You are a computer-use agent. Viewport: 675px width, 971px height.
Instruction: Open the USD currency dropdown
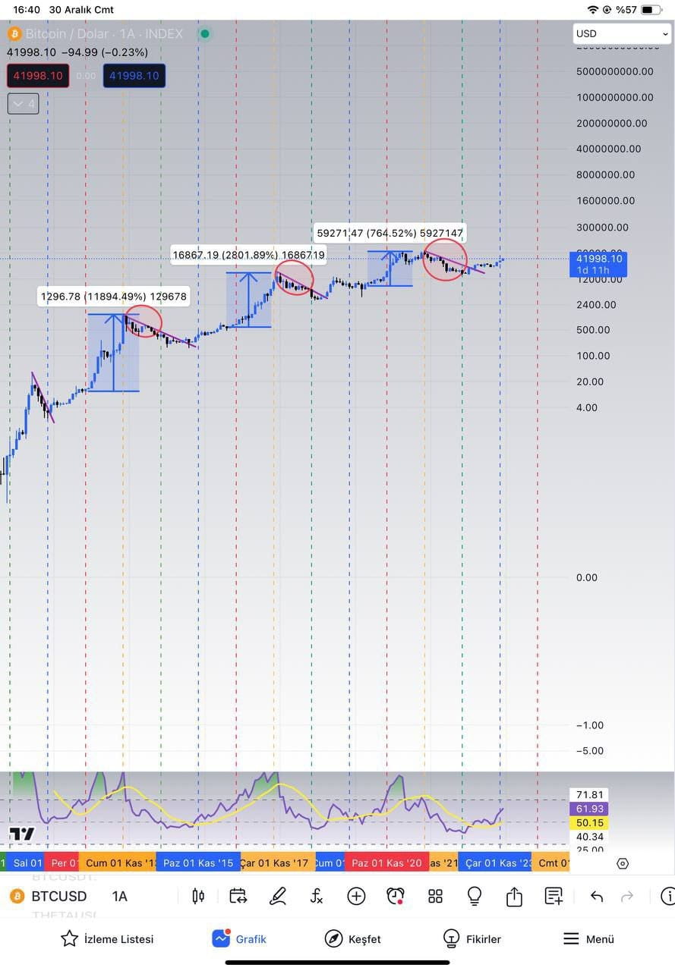pos(621,33)
